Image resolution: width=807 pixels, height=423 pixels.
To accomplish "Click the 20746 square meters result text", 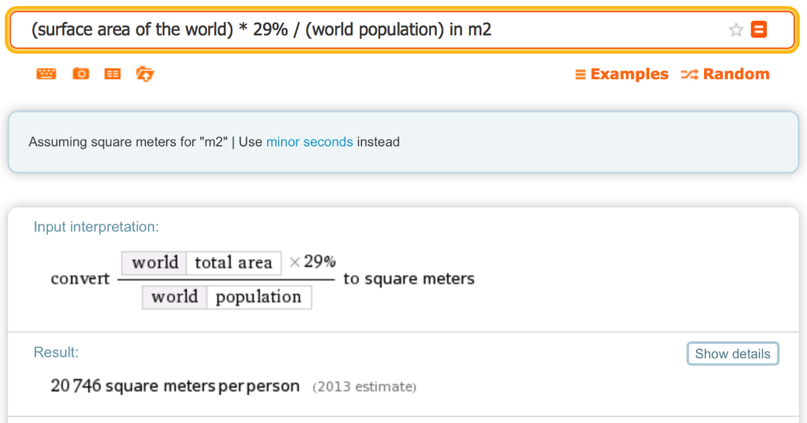I will (x=175, y=386).
